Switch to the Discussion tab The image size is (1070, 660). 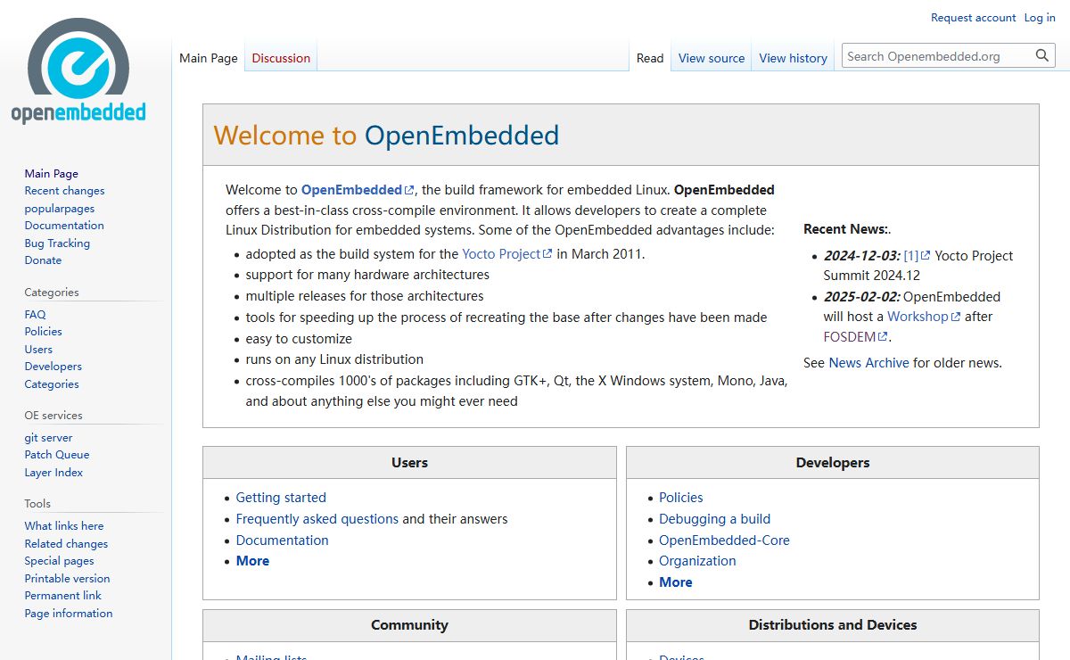pos(281,58)
